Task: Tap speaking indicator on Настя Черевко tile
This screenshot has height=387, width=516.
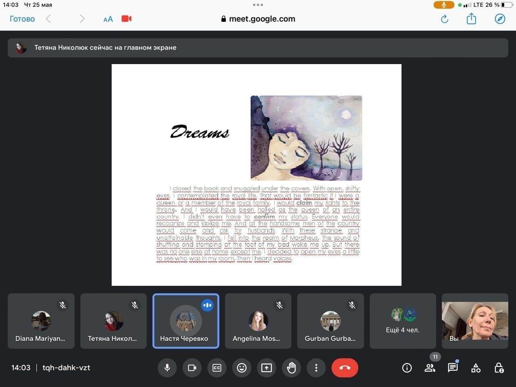Action: pyautogui.click(x=207, y=305)
